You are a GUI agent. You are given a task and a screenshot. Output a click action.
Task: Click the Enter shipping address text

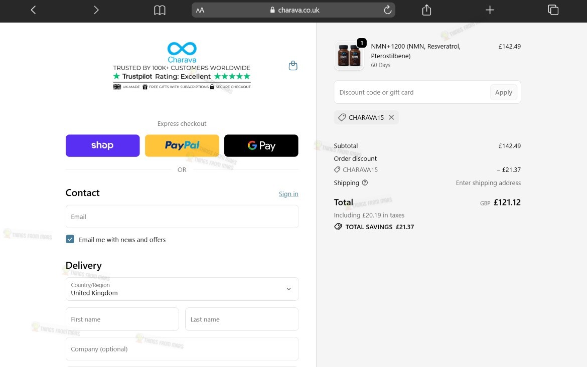488,182
